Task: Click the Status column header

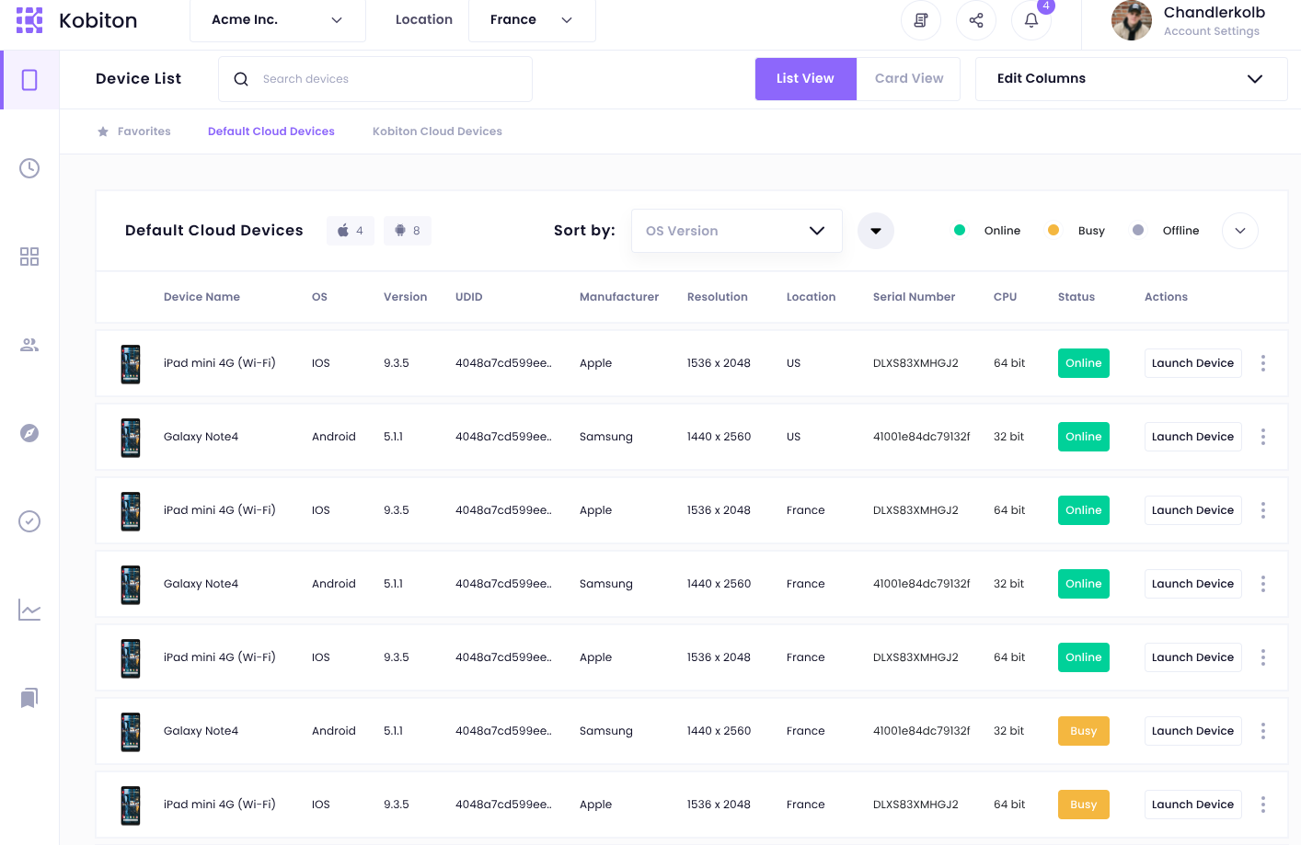Action: coord(1076,297)
